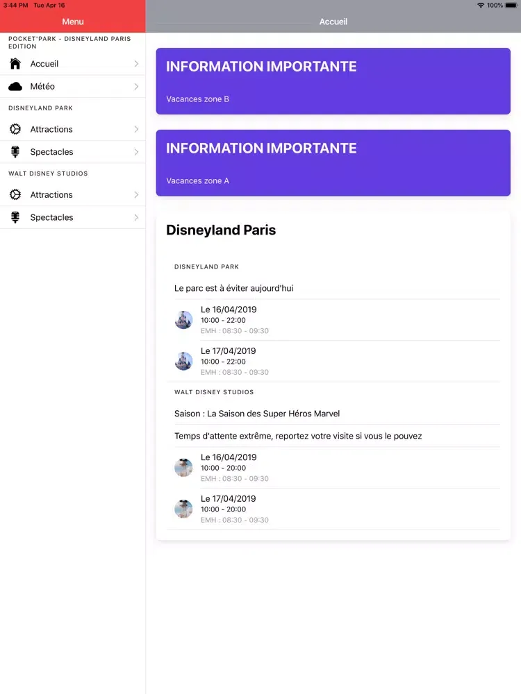The height and width of the screenshot is (694, 521).
Task: Select the 'Temps d'attente extrême' warning row
Action: pos(333,436)
